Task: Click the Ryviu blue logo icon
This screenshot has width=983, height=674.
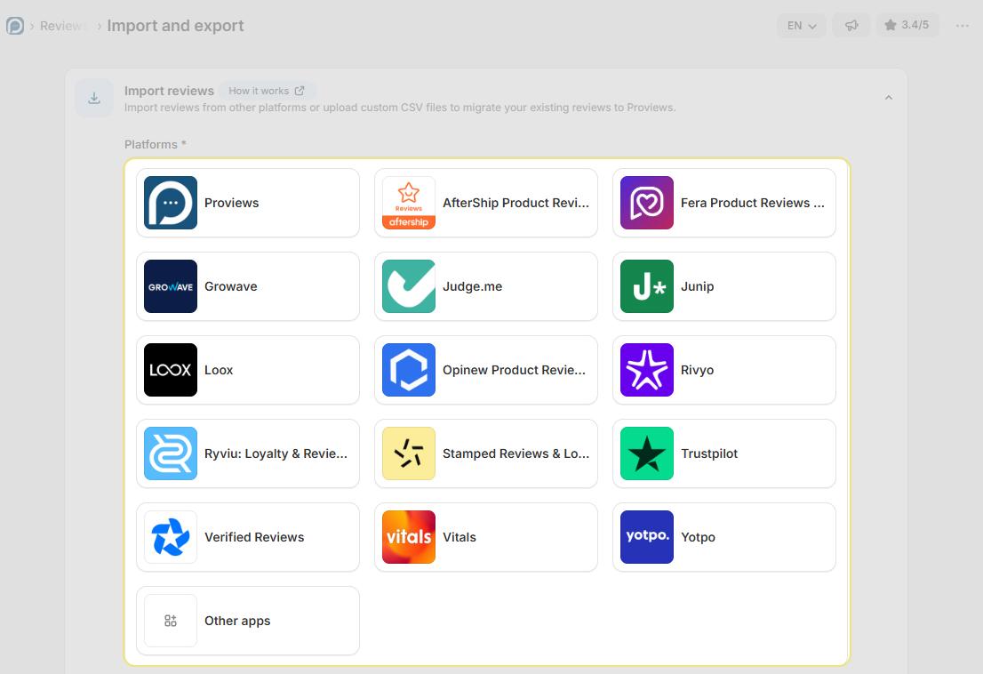Action: (x=171, y=453)
